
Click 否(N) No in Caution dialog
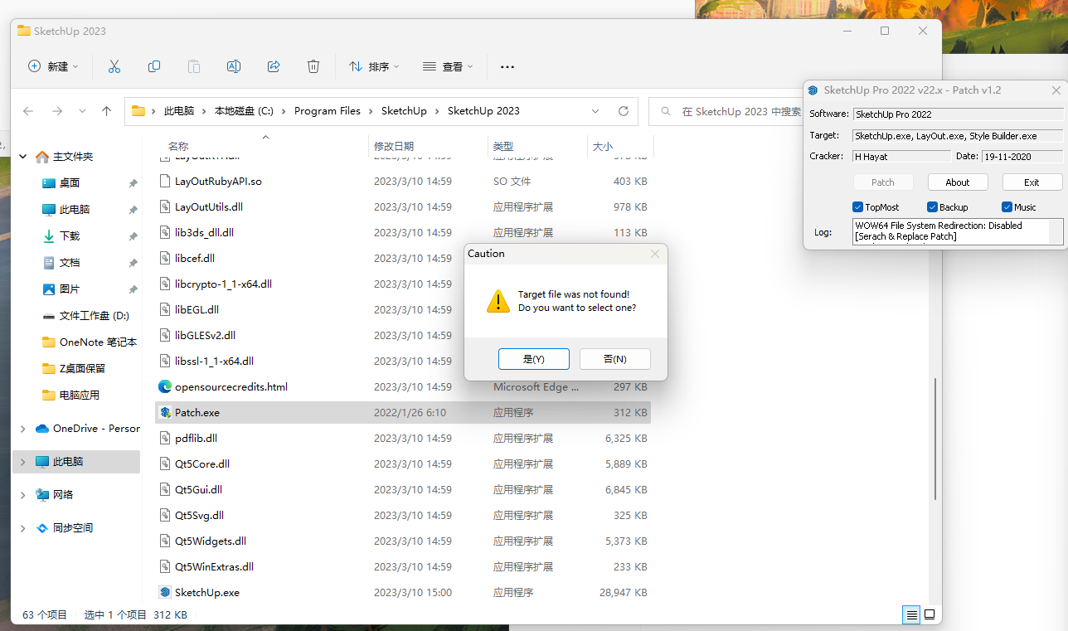pyautogui.click(x=615, y=359)
